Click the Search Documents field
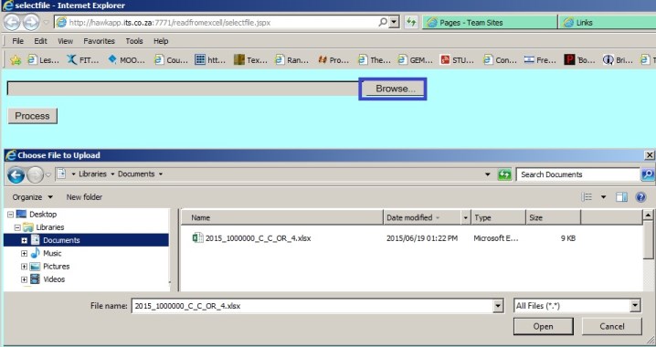Image resolution: width=656 pixels, height=347 pixels. [x=577, y=174]
